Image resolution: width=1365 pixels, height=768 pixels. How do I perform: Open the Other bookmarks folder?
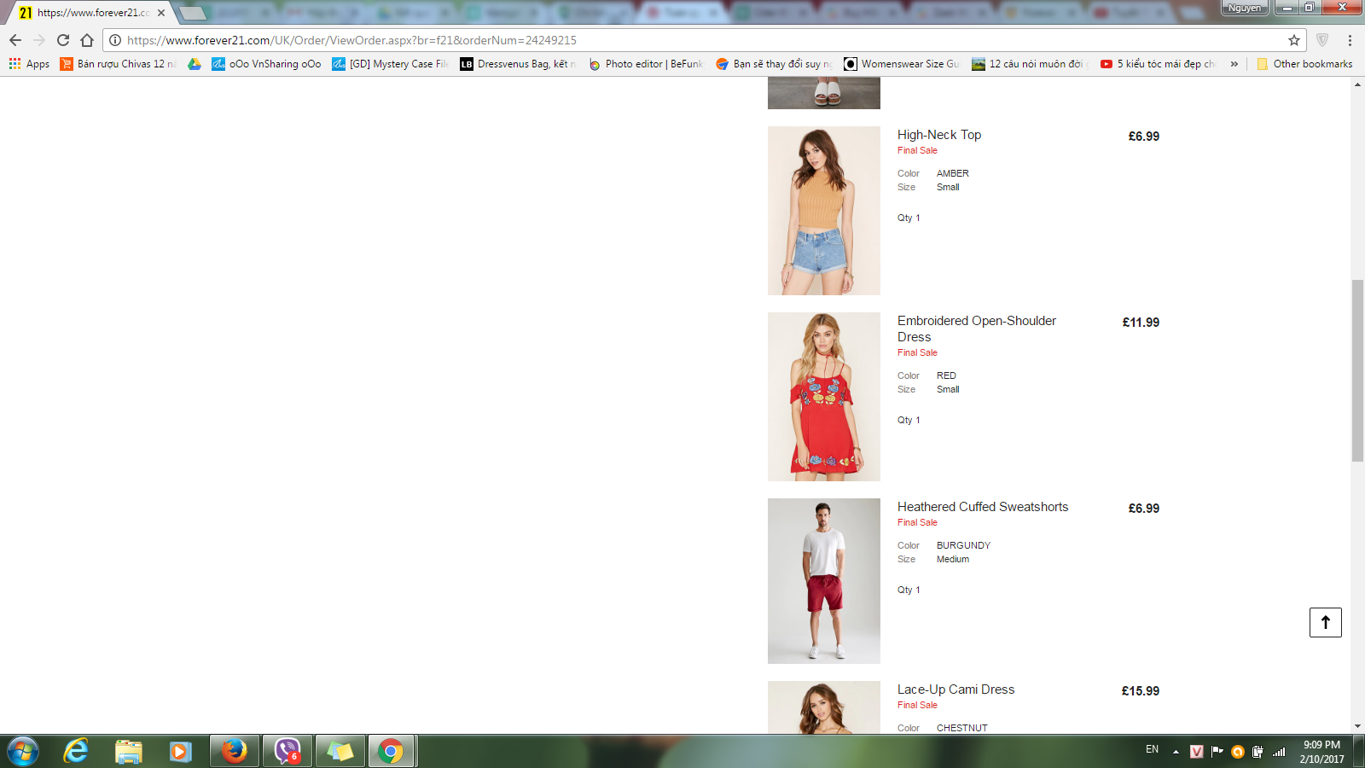pos(1304,64)
